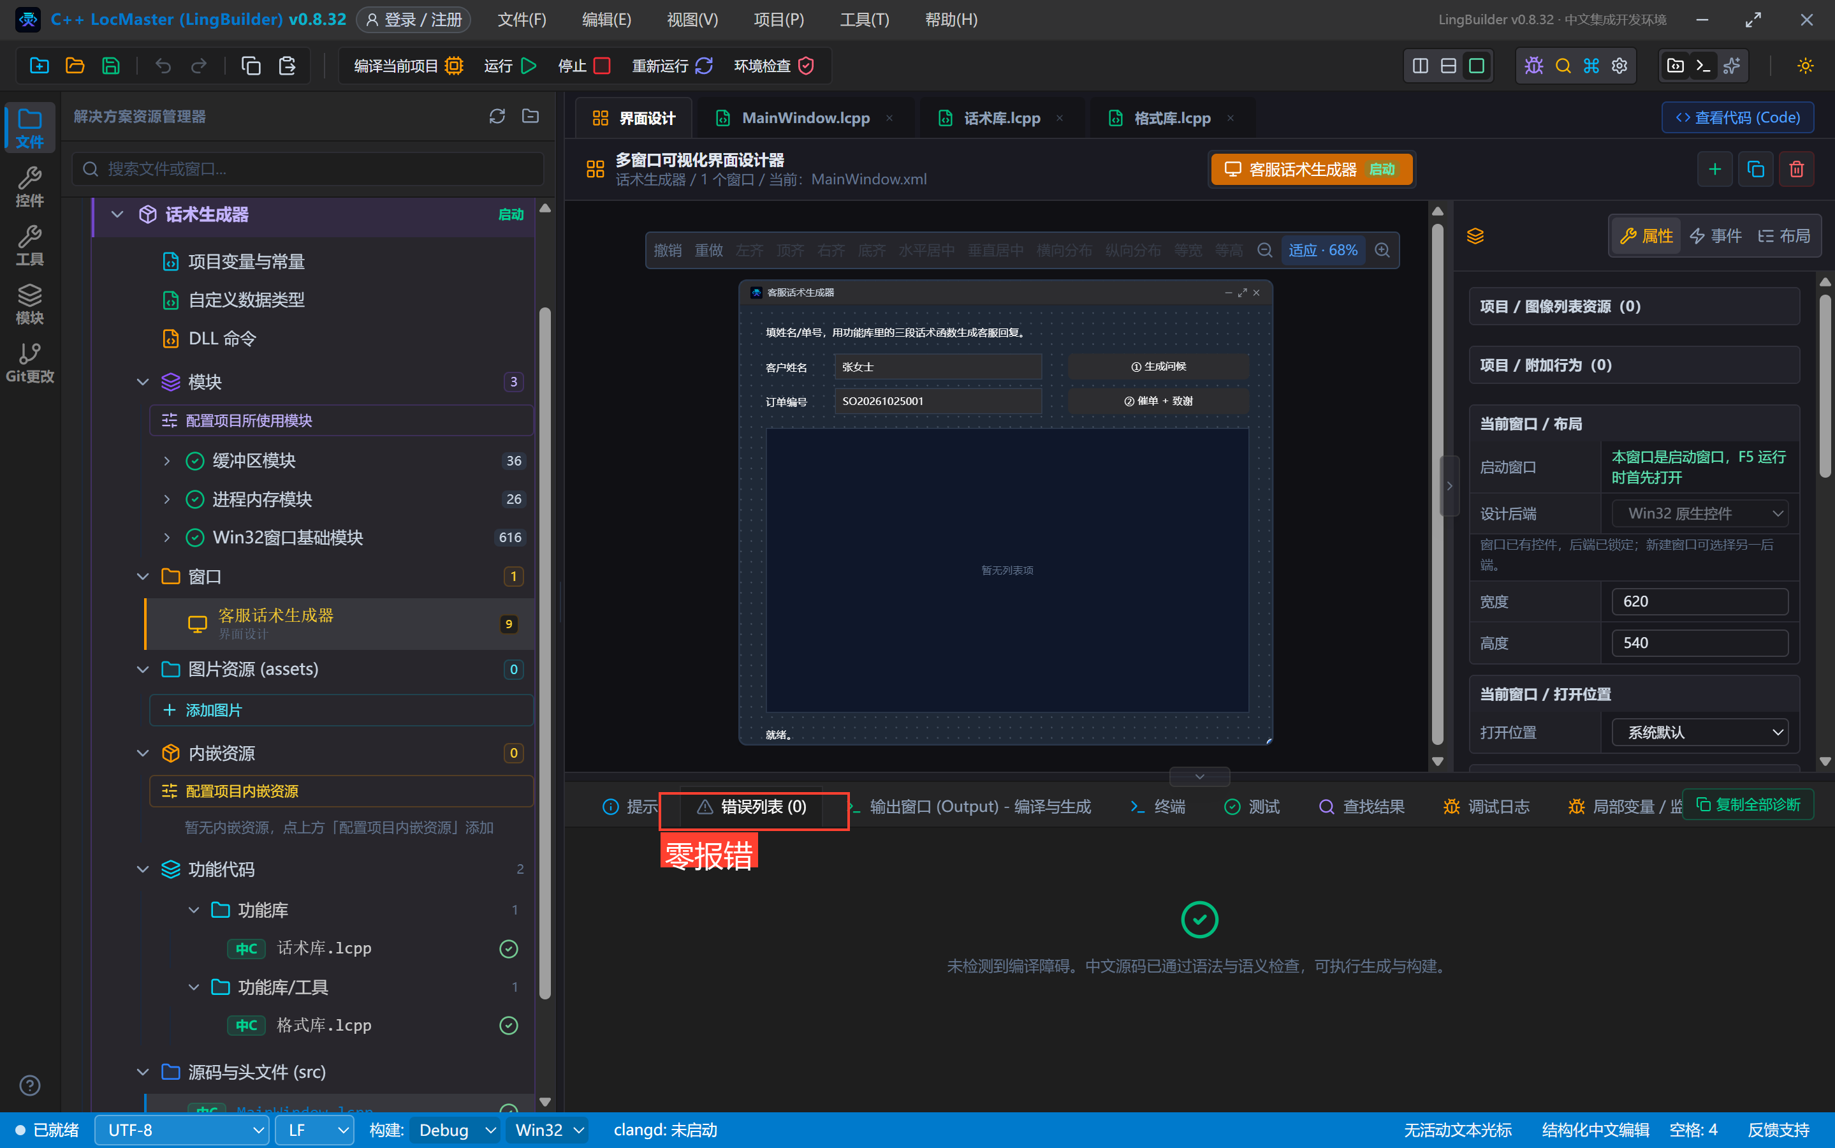The height and width of the screenshot is (1148, 1835).
Task: Select split-columns layout icon
Action: [x=1421, y=66]
